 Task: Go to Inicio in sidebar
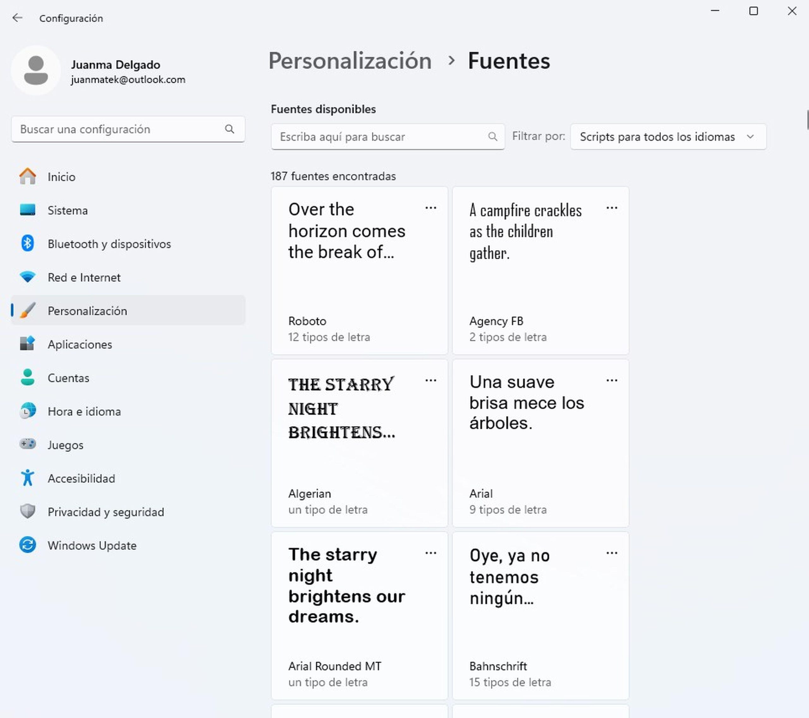[128, 177]
